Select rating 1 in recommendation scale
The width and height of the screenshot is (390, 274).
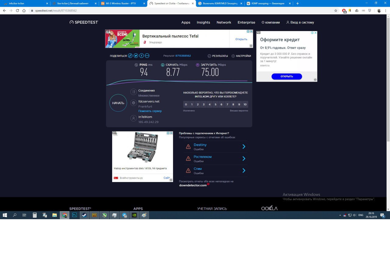click(192, 104)
